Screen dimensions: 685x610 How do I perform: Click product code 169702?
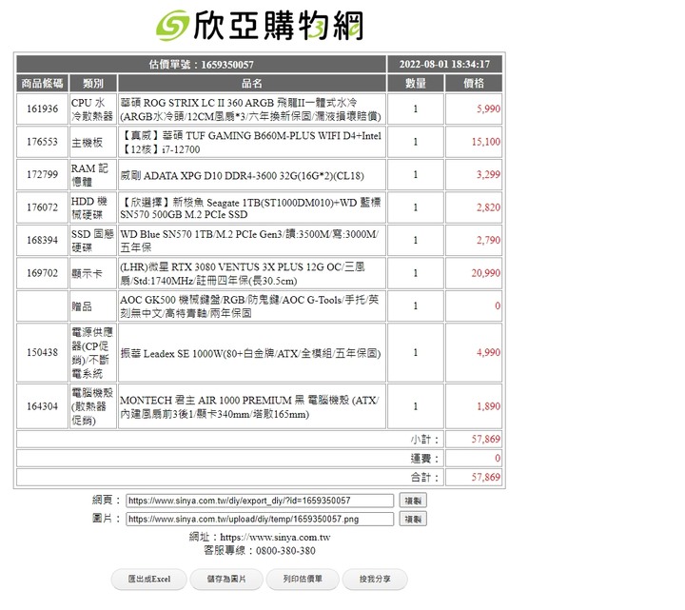click(42, 273)
